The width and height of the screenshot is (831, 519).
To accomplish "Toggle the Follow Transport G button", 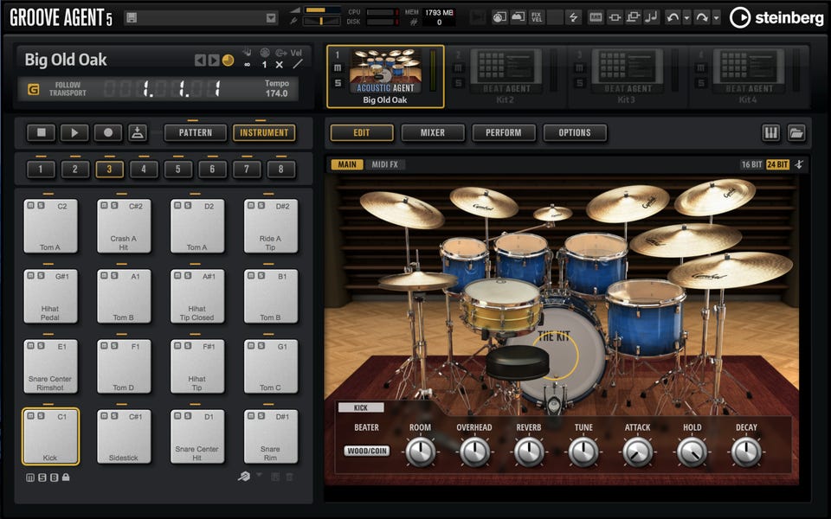I will [x=34, y=89].
